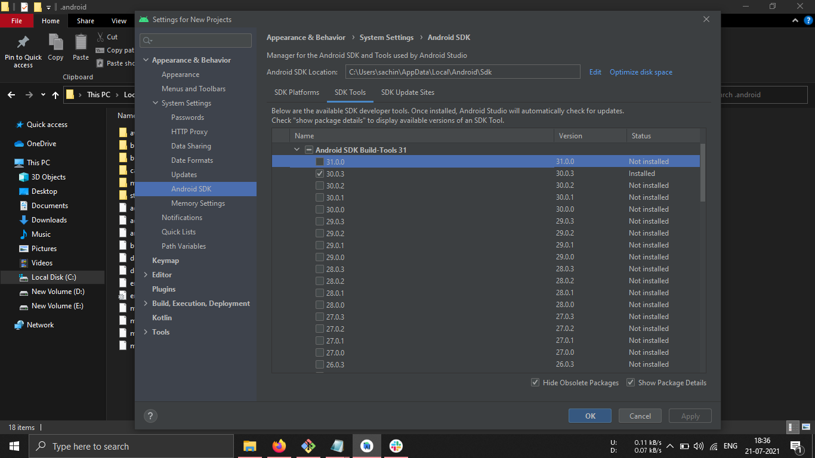Click Edit link for SDK location
The height and width of the screenshot is (458, 815).
pos(595,72)
